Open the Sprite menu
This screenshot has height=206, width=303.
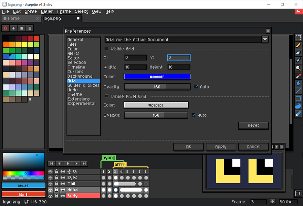31,11
